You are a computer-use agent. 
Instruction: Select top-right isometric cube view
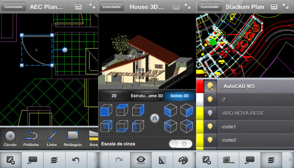click(x=187, y=110)
